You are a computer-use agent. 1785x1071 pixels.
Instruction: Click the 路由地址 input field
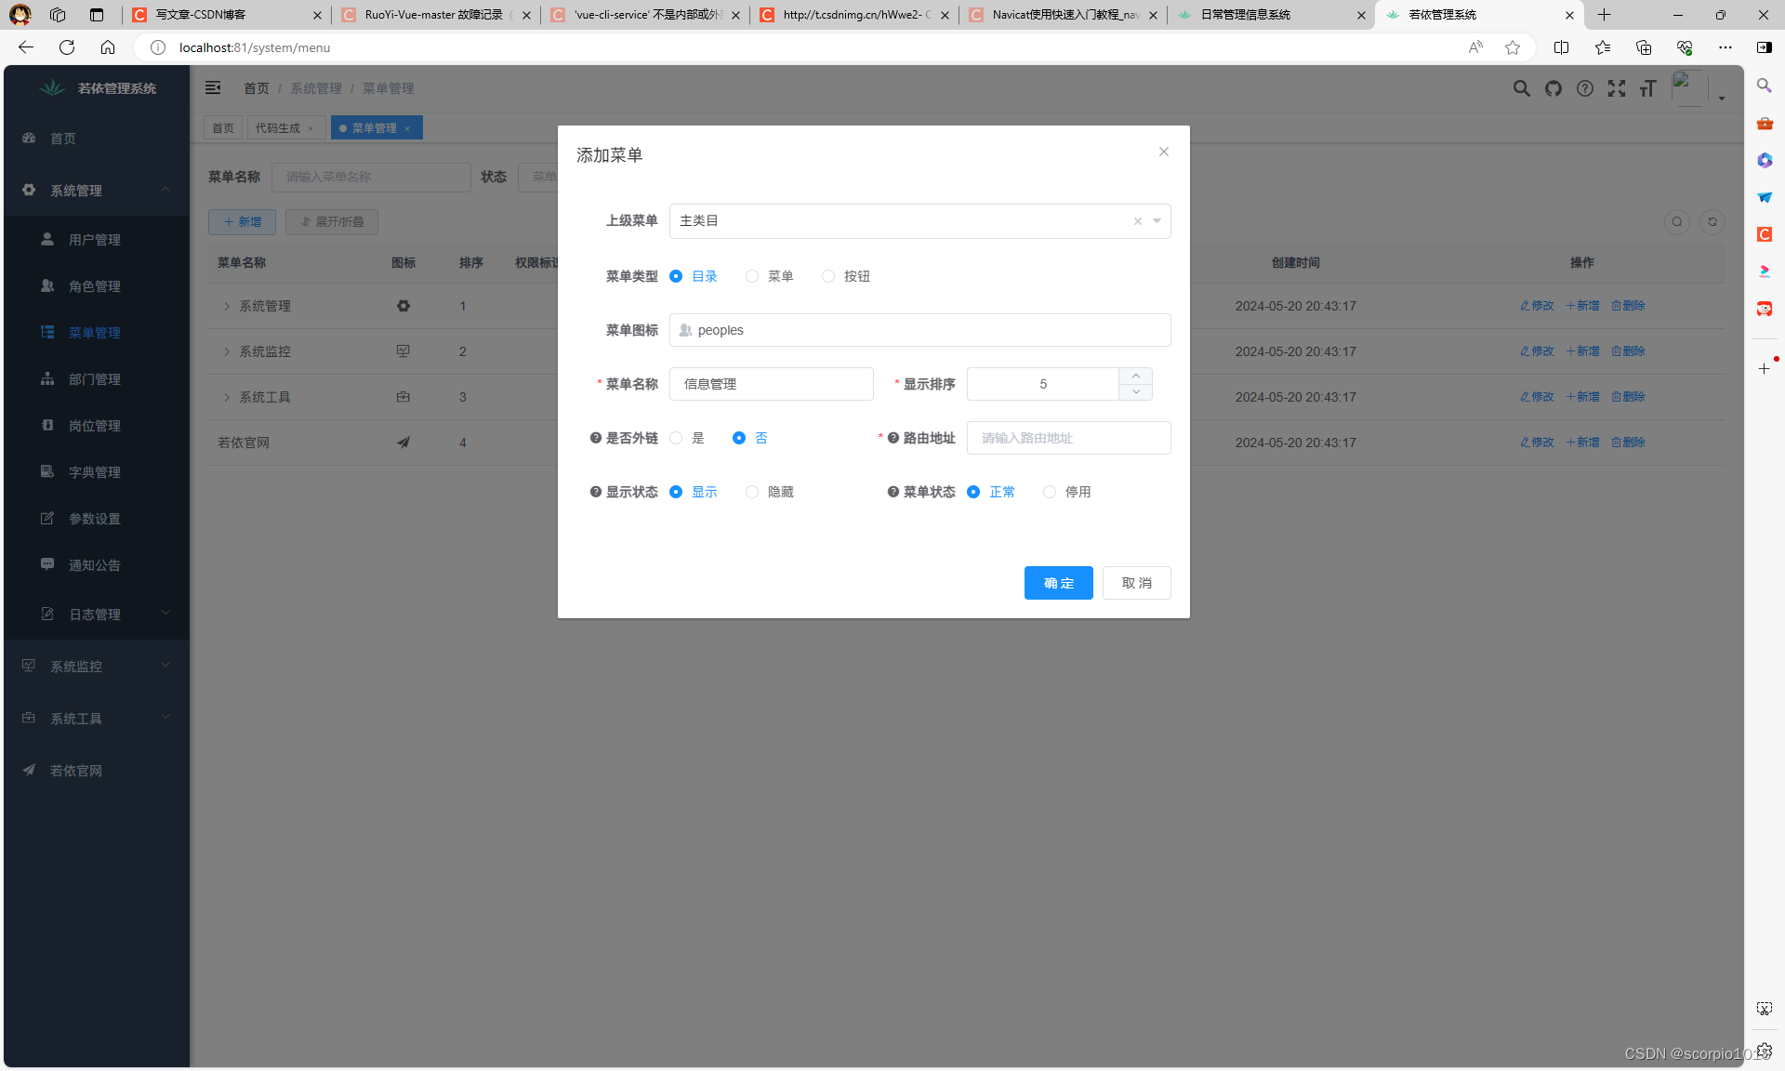(1068, 438)
